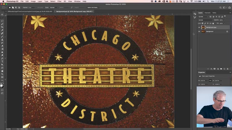The height and width of the screenshot is (130, 232).
Task: Click the foreground color swatch
Action: click(2, 85)
